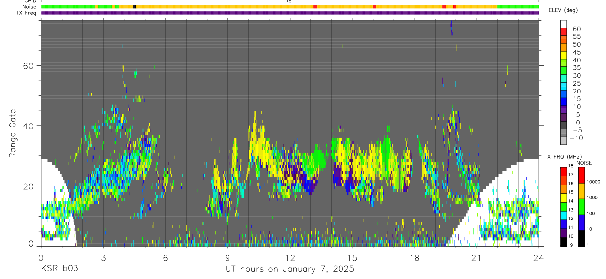Click the purple TX Freq strip at top
Image resolution: width=606 pixels, height=279 pixels.
pos(290,13)
